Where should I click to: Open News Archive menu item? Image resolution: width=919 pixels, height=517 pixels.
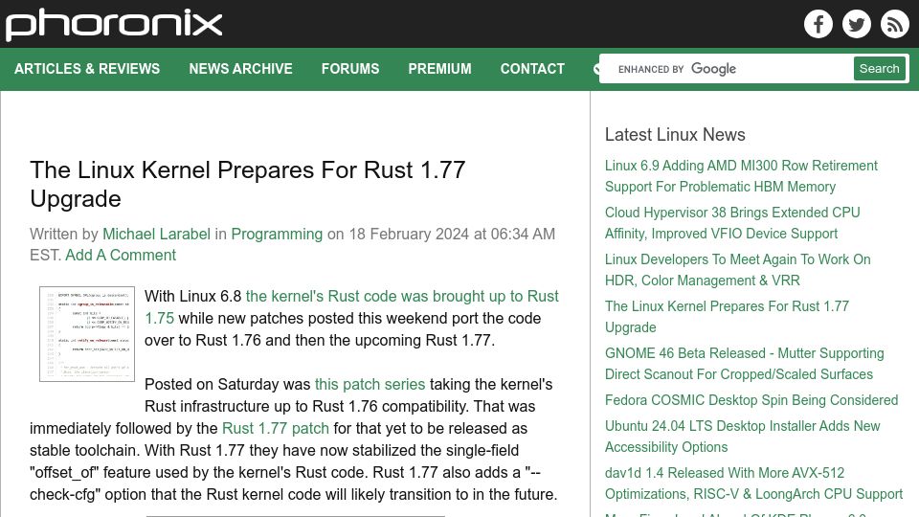(240, 69)
